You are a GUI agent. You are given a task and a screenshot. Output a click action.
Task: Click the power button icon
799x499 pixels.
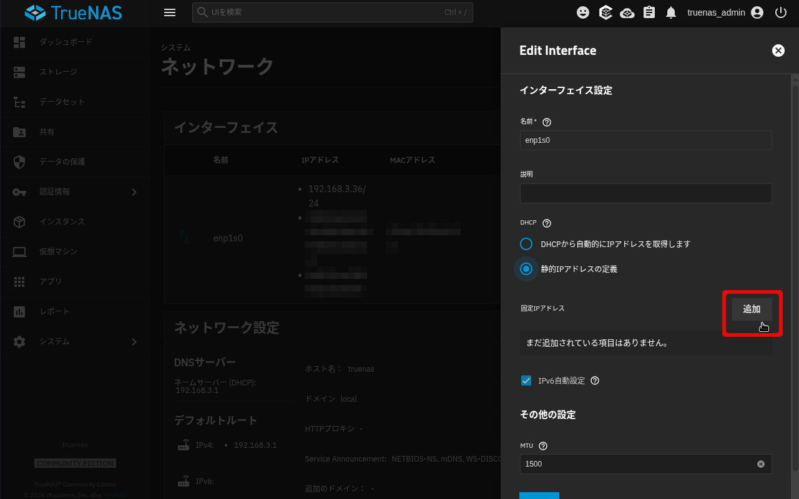[780, 12]
